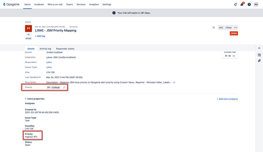Select the P1 - Critical priority value
Screen dimensions: 263x152
coord(53,87)
